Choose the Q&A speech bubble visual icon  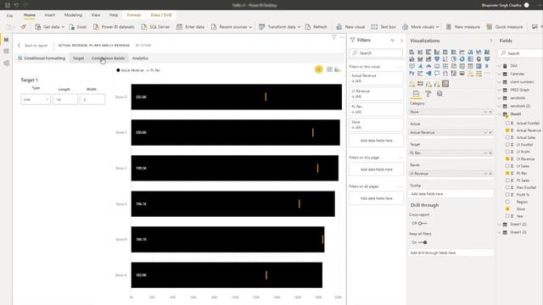[x=437, y=74]
